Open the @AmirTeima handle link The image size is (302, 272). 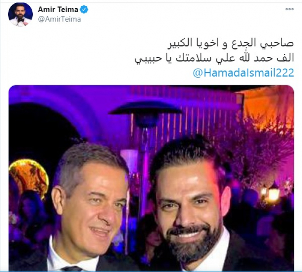pos(60,19)
